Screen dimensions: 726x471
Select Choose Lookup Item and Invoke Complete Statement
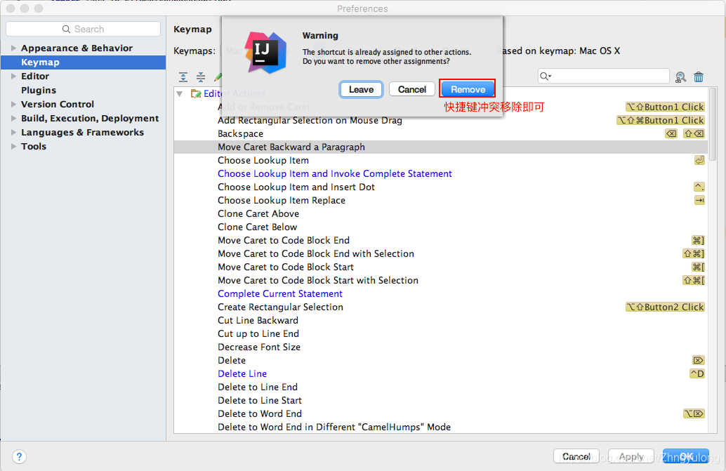pyautogui.click(x=335, y=174)
